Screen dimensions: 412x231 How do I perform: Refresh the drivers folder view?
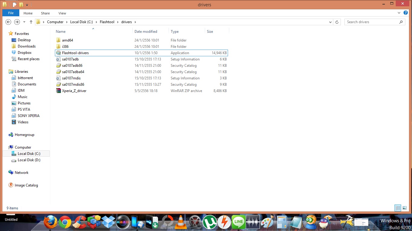click(337, 22)
